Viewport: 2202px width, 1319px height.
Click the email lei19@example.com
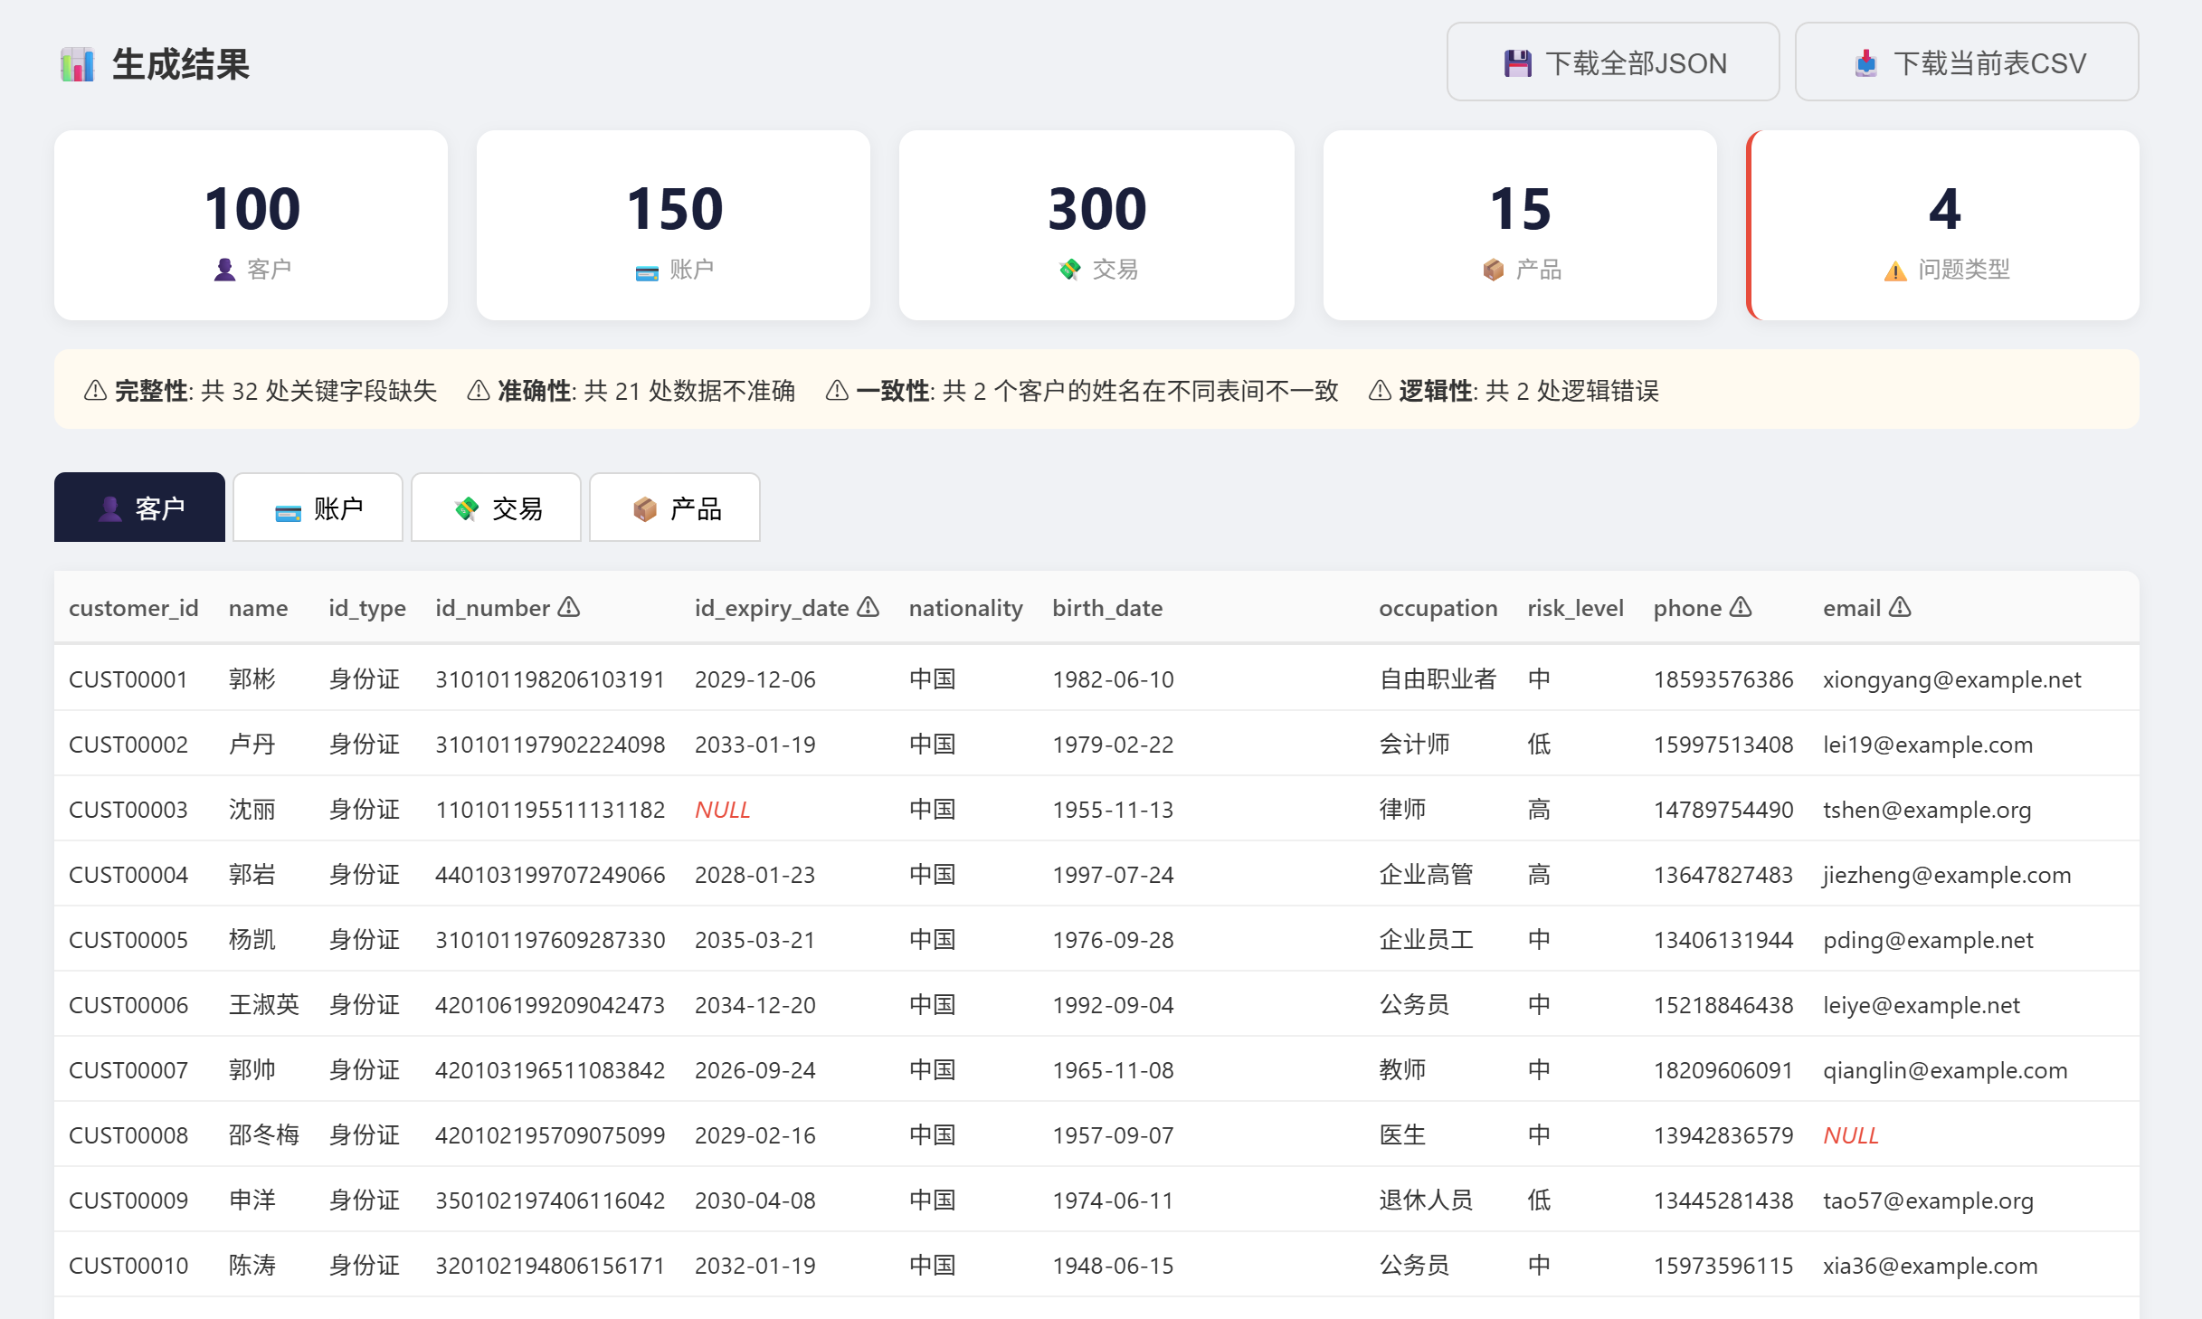point(1927,745)
